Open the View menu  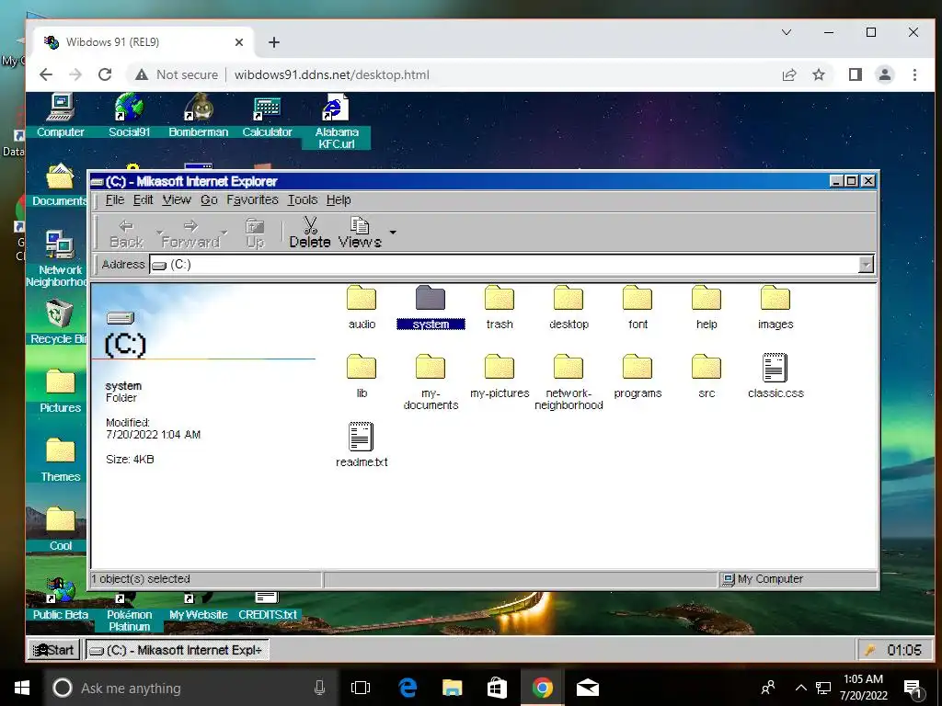[x=177, y=199]
